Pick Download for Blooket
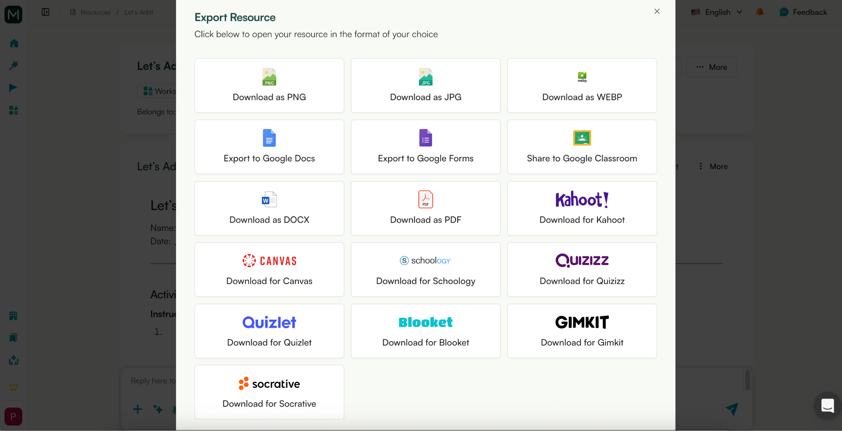Image resolution: width=842 pixels, height=431 pixels. pyautogui.click(x=426, y=331)
